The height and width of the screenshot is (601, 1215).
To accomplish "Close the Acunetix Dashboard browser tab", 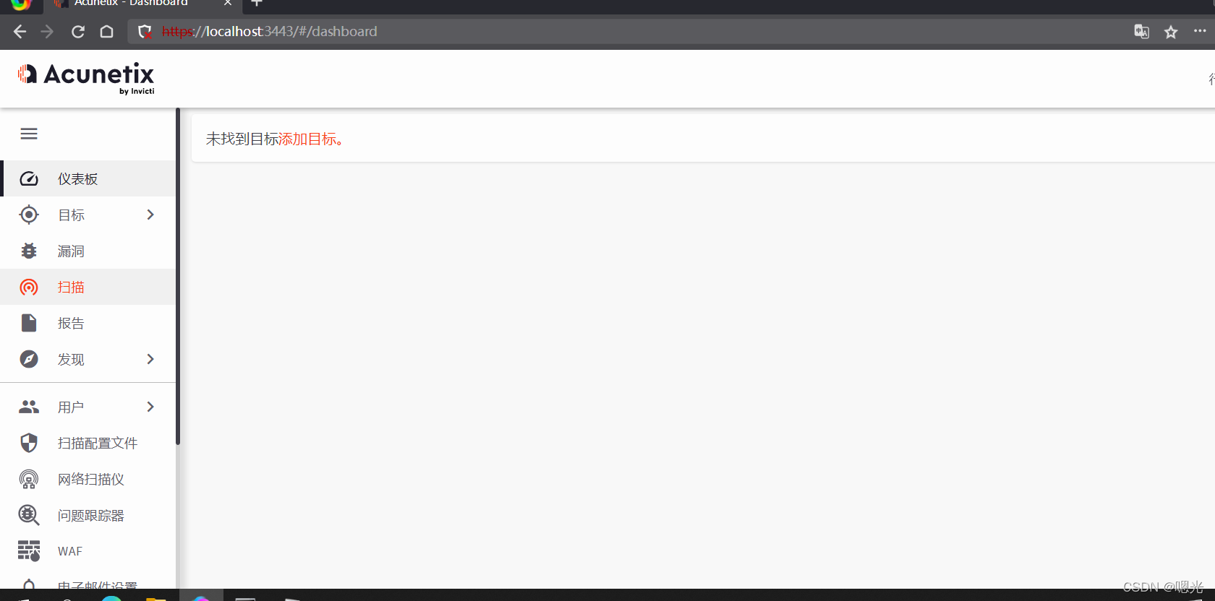I will pyautogui.click(x=228, y=3).
